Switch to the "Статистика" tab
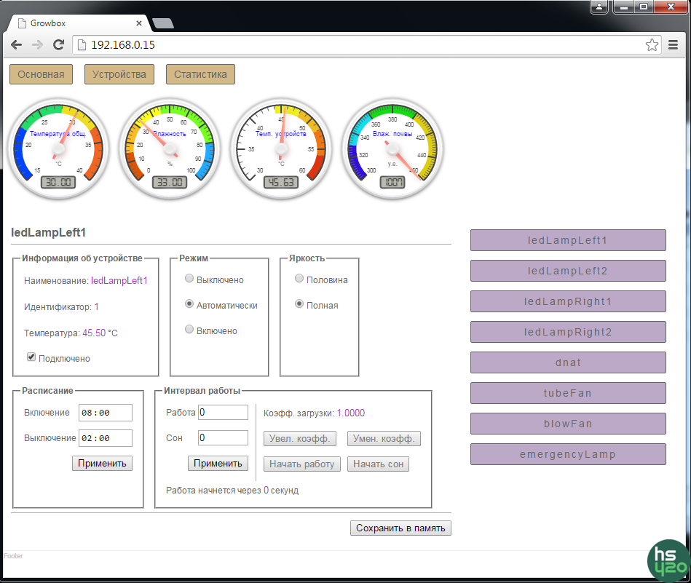Viewport: 691px width, 583px height. [200, 74]
